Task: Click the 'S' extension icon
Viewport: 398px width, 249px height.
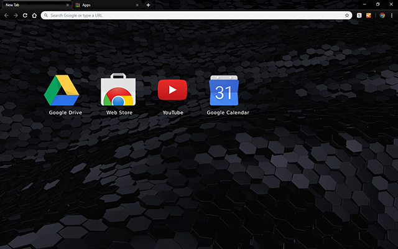Action: click(x=359, y=15)
